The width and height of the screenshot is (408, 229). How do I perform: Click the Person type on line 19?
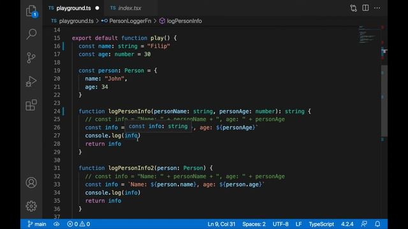(x=134, y=71)
